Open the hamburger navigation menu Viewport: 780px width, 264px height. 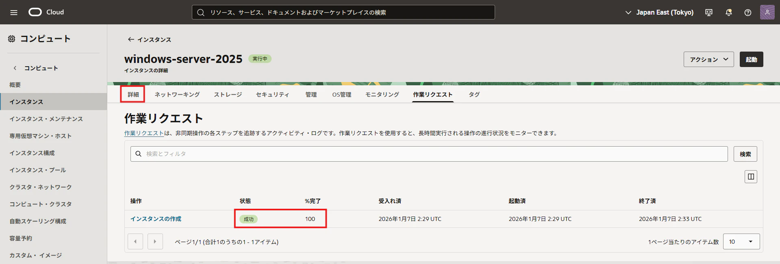point(14,12)
